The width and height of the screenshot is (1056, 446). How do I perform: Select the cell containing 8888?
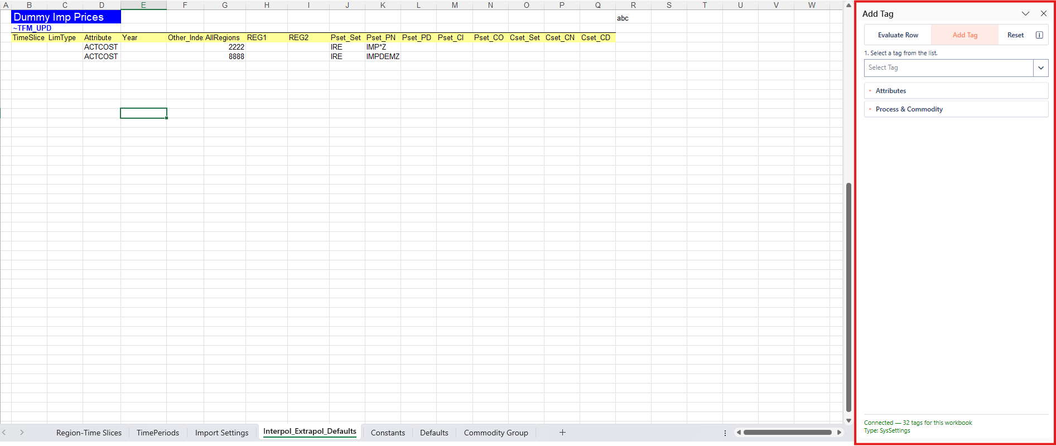click(225, 56)
